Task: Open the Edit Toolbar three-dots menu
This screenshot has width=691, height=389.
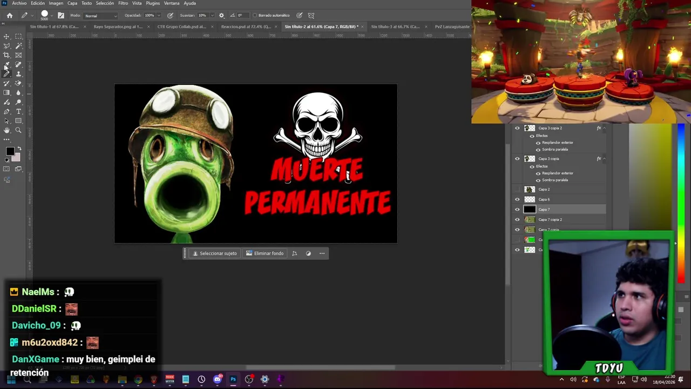Action: (x=6, y=139)
